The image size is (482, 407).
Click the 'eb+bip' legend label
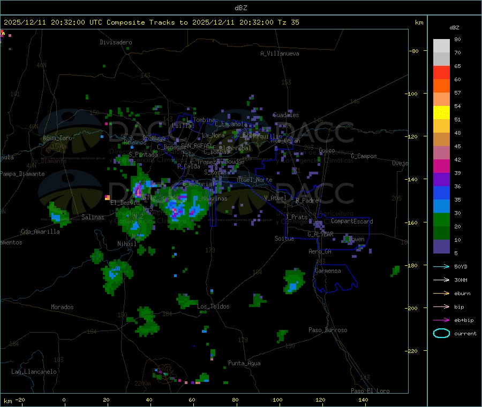click(x=464, y=320)
